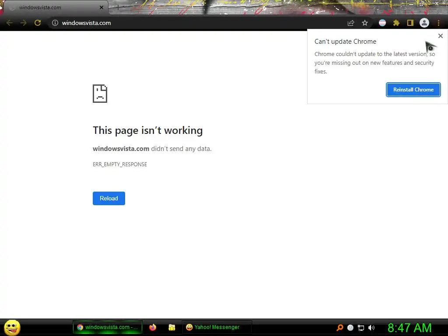Share this page using the share icon
Screen dimensions: 448x336
[351, 23]
